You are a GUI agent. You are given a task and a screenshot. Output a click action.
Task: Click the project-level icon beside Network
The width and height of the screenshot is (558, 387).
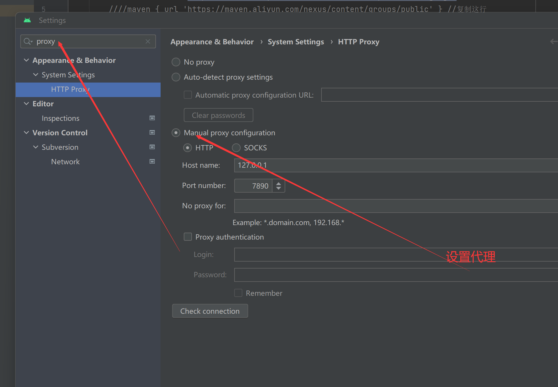(x=152, y=161)
